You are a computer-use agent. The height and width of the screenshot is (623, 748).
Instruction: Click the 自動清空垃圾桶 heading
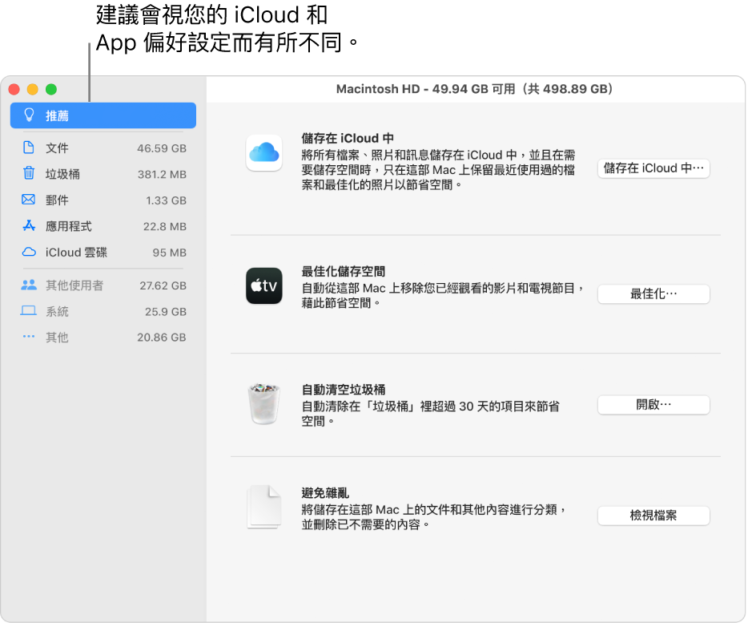click(344, 390)
